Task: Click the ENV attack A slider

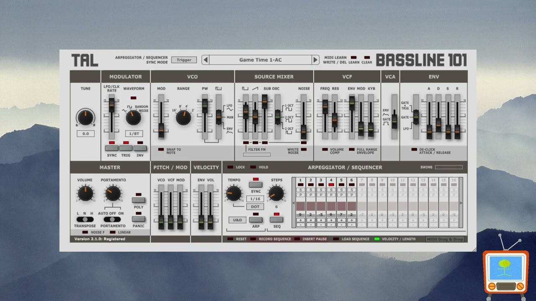Action: [429, 117]
